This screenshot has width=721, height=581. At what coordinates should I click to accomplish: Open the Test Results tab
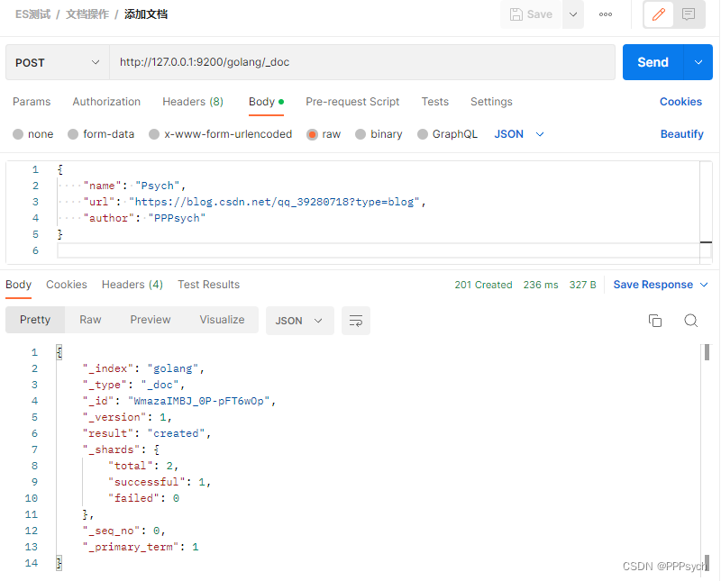coord(209,285)
